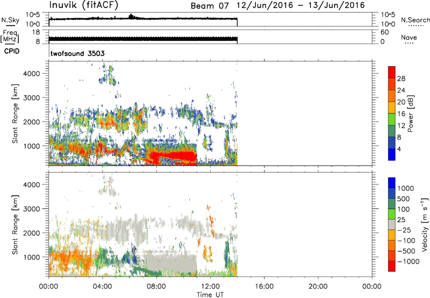Click the blue top segment of Velocity color bar
This screenshot has height=298, width=430.
pos(392,183)
